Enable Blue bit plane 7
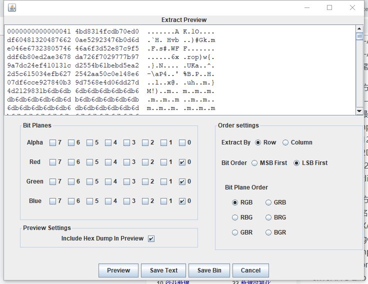Screen dimensions: 368x284 point(52,201)
